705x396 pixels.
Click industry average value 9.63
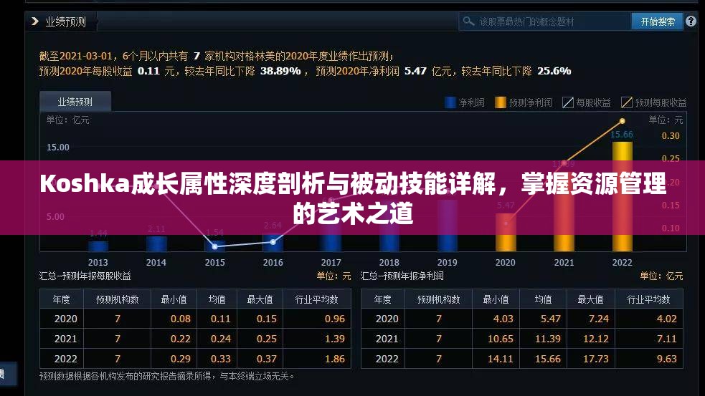[667, 359]
